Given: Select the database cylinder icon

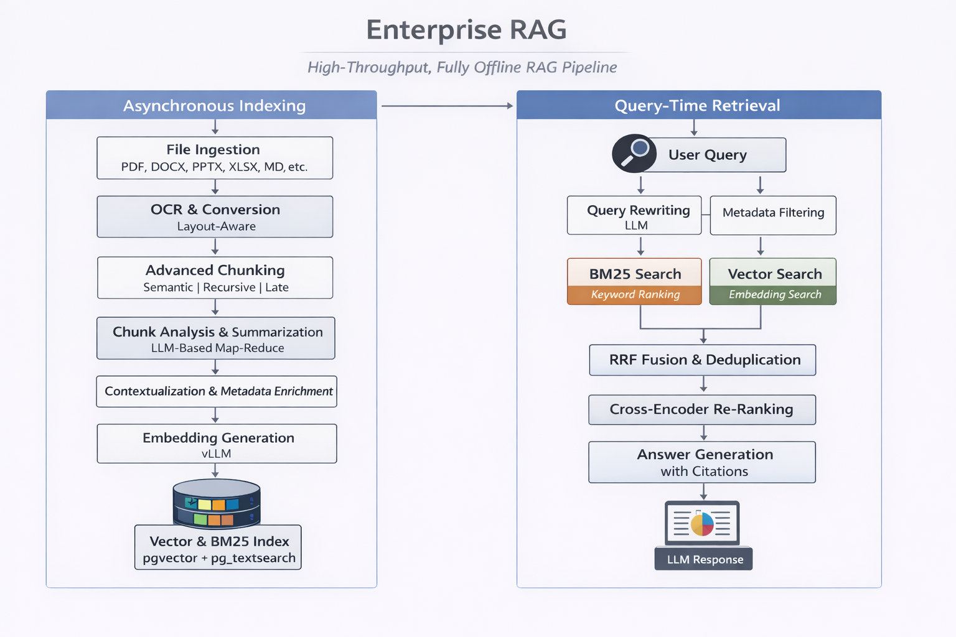Looking at the screenshot, I should 216,504.
